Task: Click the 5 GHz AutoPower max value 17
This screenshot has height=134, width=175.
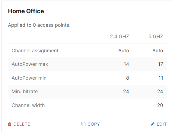Action: 161,64
